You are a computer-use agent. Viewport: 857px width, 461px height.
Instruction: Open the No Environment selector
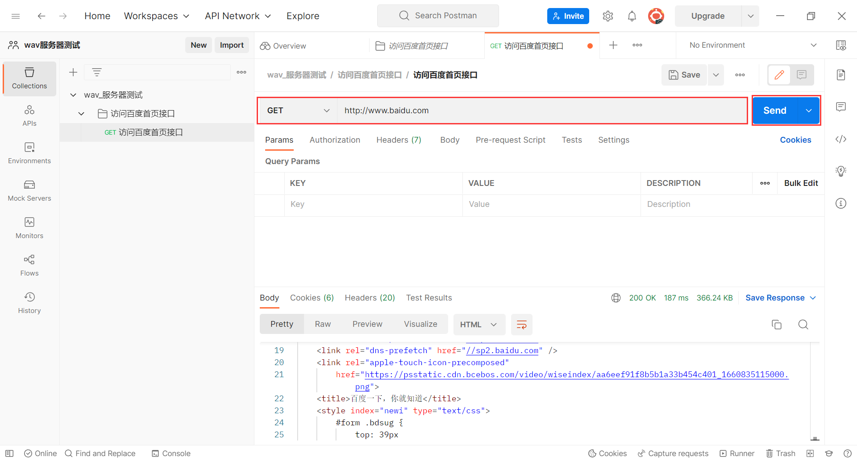pos(753,45)
